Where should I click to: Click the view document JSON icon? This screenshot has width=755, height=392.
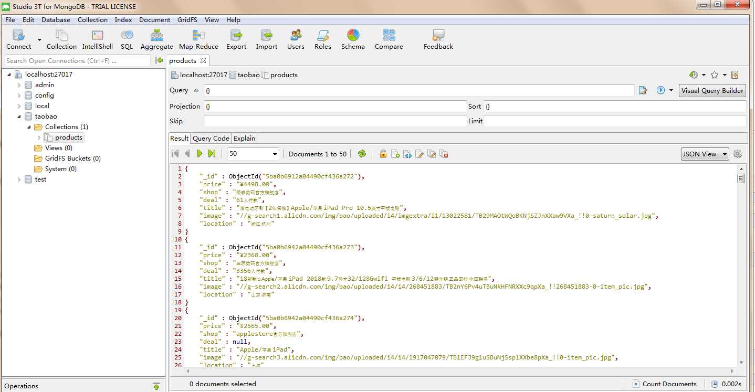(x=407, y=154)
